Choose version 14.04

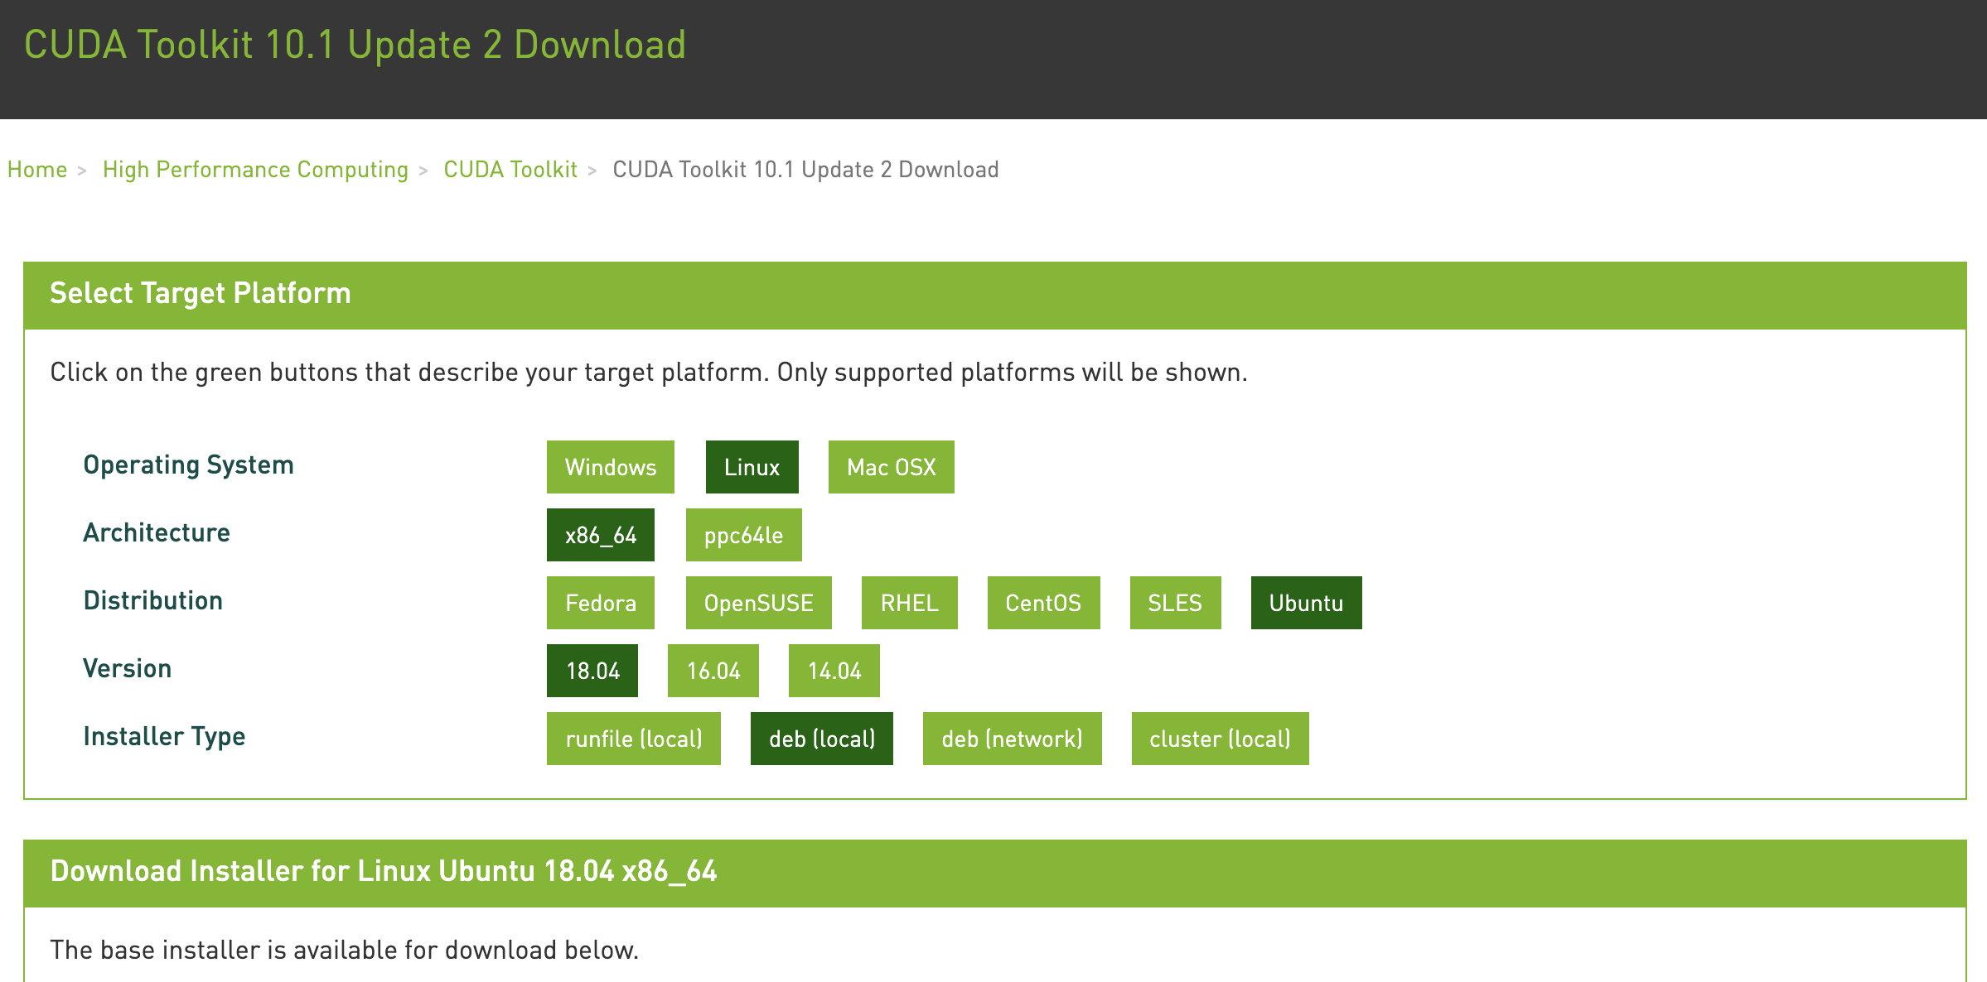(834, 671)
